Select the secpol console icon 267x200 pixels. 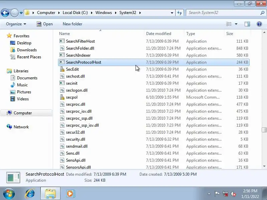tap(62, 97)
